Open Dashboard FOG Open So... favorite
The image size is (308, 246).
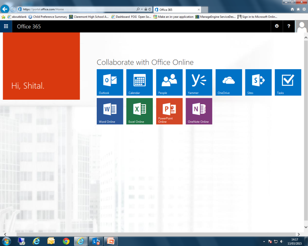(x=131, y=17)
